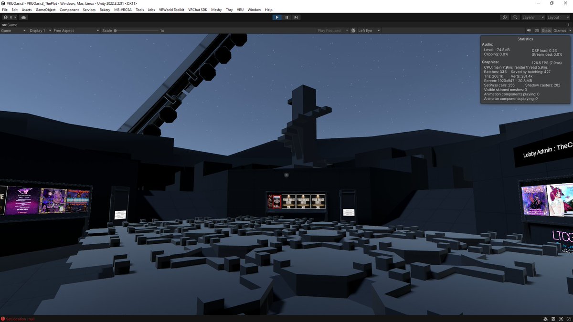Toggle the Gizmos button
This screenshot has height=322, width=573.
(559, 31)
